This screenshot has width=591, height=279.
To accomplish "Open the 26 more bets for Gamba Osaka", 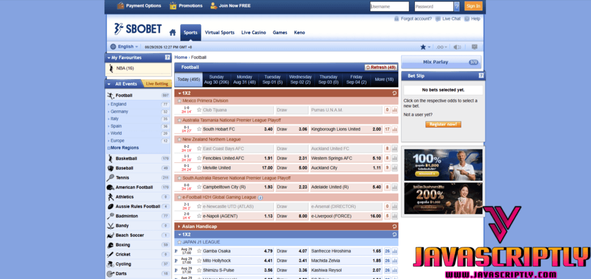I will [x=387, y=251].
